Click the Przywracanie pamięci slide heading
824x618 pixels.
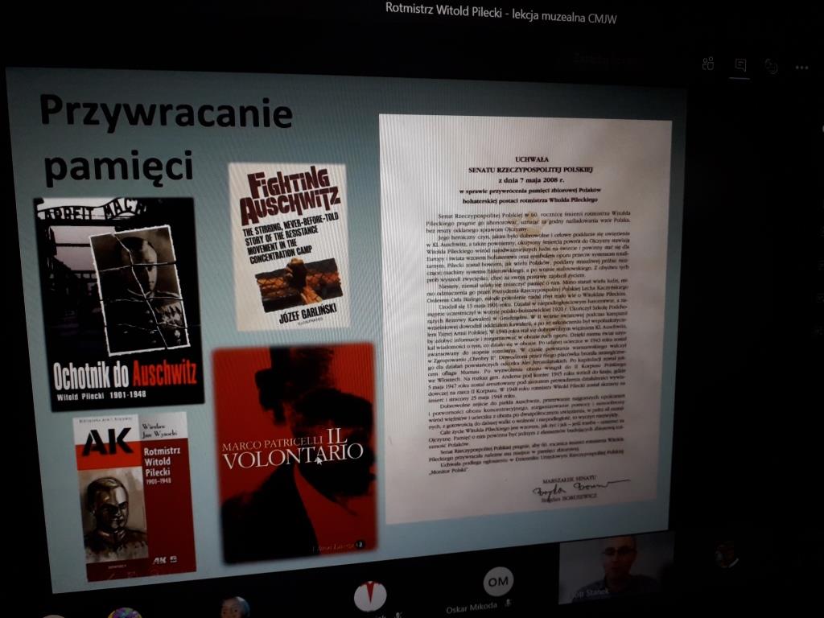[x=165, y=137]
